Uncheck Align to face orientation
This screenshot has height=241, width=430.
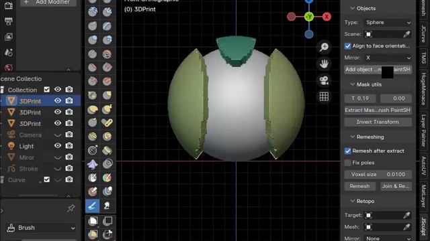click(x=348, y=46)
